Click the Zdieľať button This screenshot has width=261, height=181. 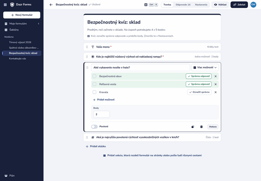click(239, 4)
